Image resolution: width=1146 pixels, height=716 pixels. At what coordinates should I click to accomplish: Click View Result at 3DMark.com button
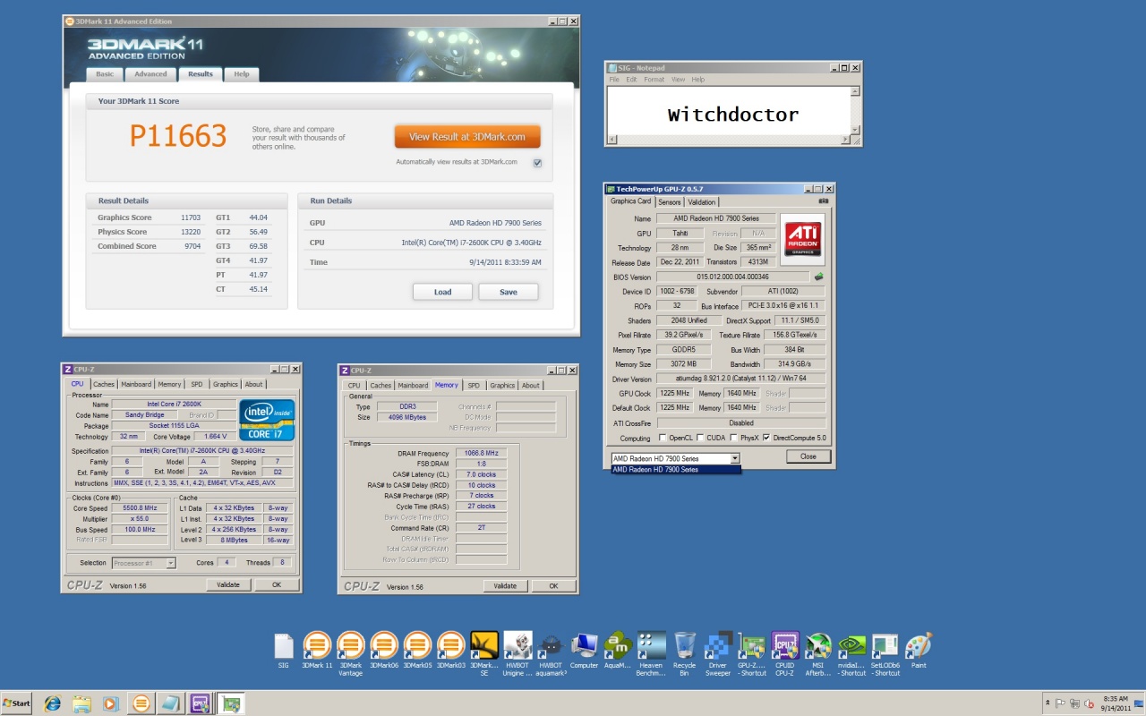click(467, 137)
